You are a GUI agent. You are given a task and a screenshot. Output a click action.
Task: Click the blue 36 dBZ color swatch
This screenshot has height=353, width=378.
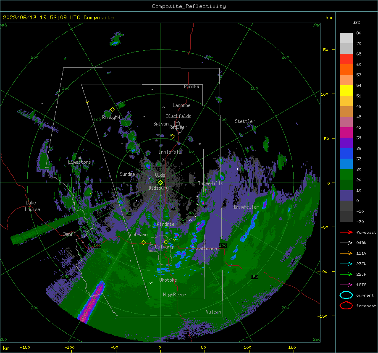click(x=346, y=153)
